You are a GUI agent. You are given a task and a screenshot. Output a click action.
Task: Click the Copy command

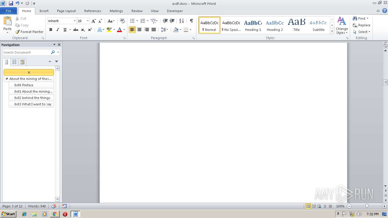point(22,25)
